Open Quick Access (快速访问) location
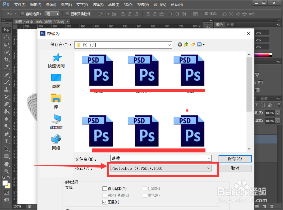The height and width of the screenshot is (210, 283). coord(56,61)
